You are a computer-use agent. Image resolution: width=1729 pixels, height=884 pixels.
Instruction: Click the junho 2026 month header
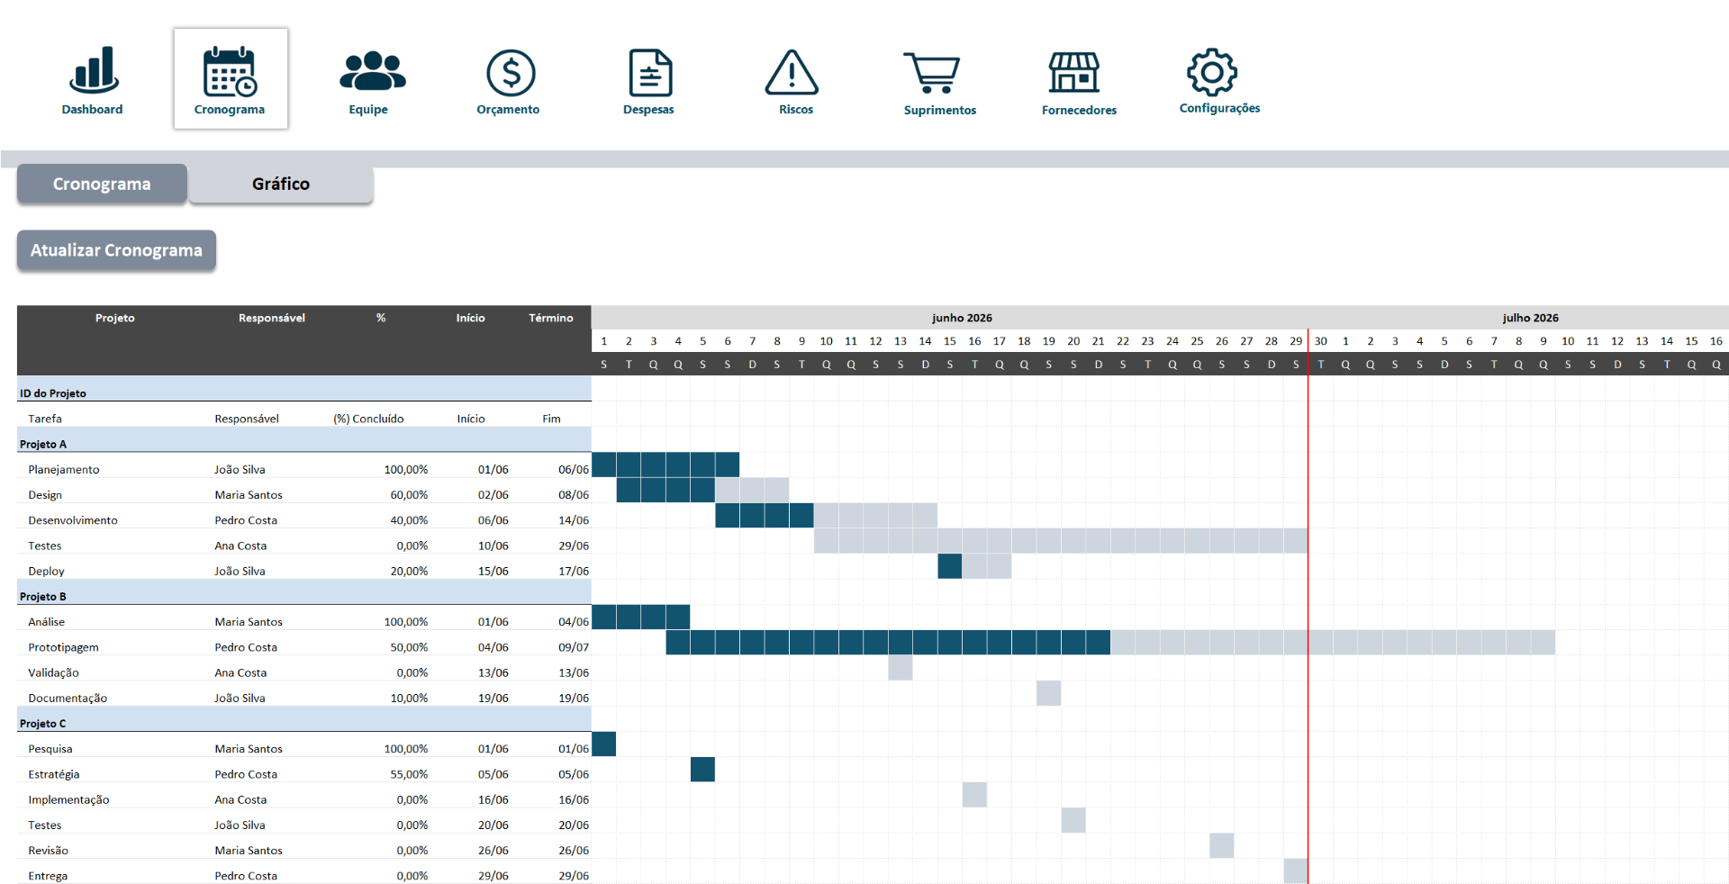click(962, 318)
